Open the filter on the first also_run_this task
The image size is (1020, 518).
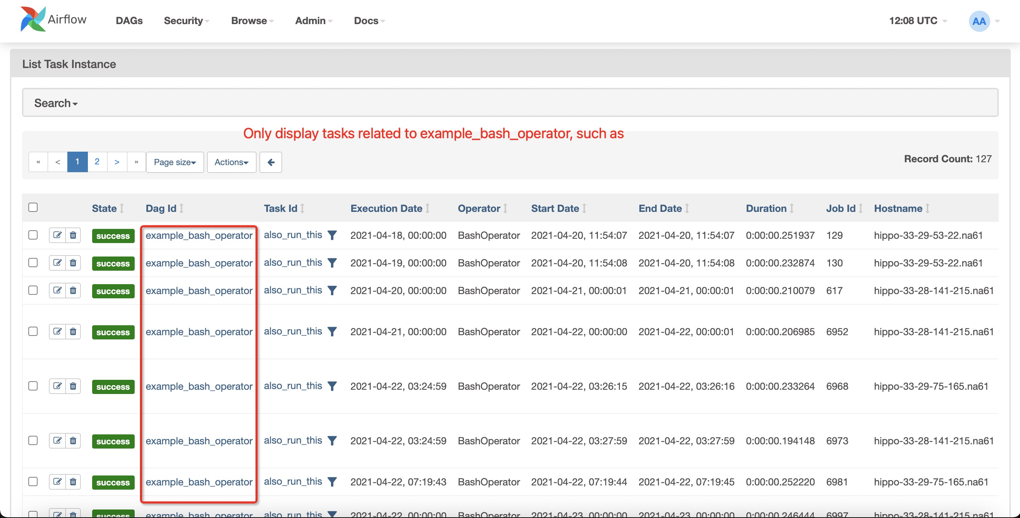[x=332, y=235]
